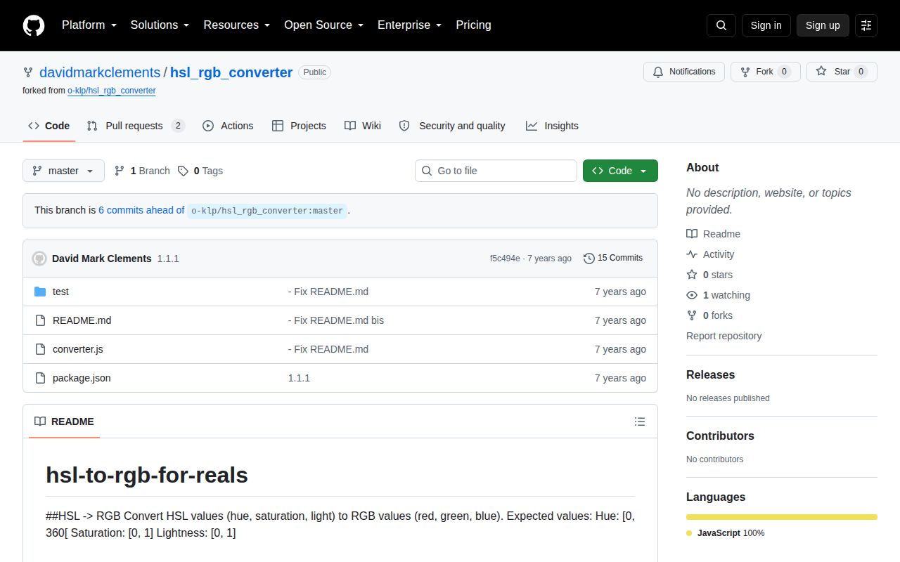The image size is (900, 562).
Task: Click the branch icon next to 1 Branch
Action: [x=120, y=171]
